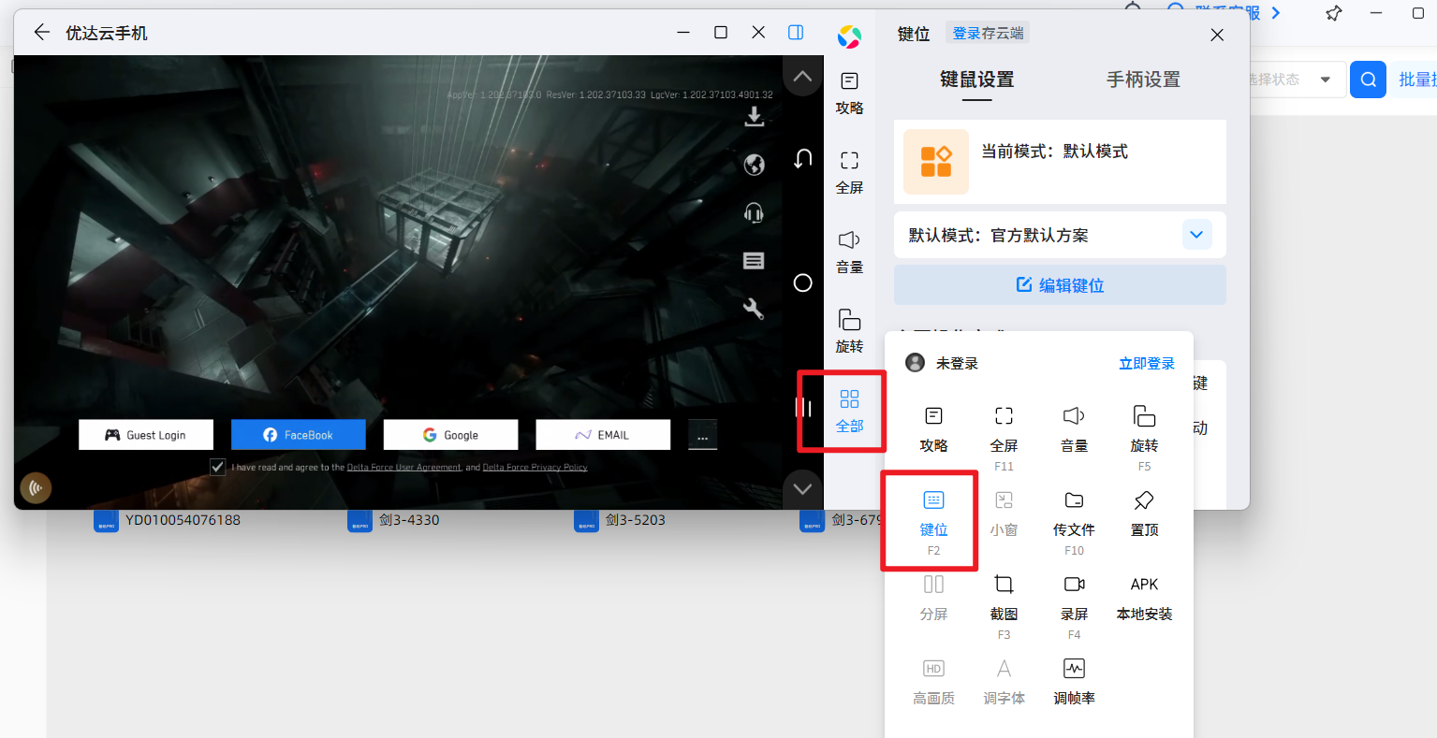Click the 登录存云端 badge

click(x=988, y=34)
